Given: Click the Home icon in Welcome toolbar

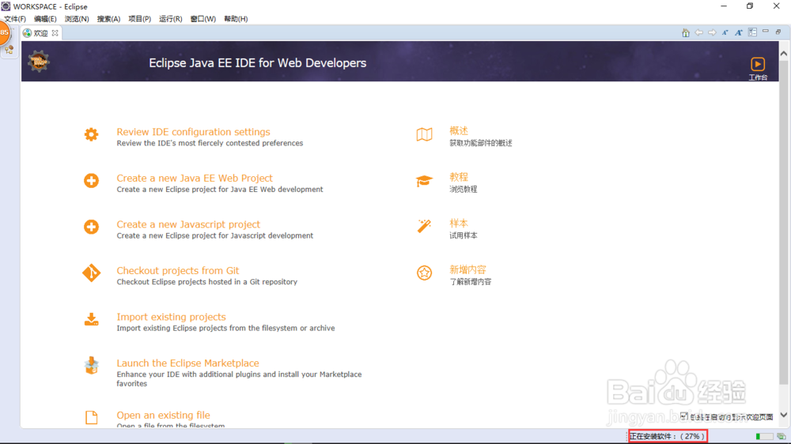Looking at the screenshot, I should click(686, 32).
